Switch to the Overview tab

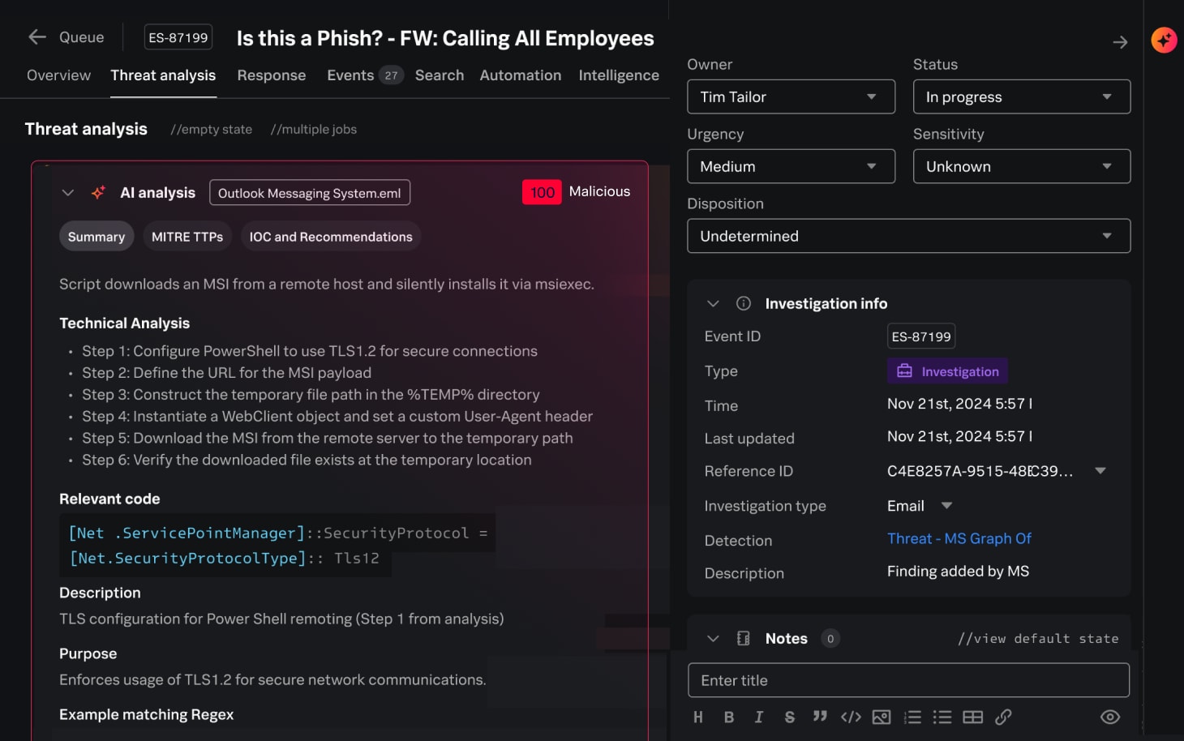(x=58, y=75)
